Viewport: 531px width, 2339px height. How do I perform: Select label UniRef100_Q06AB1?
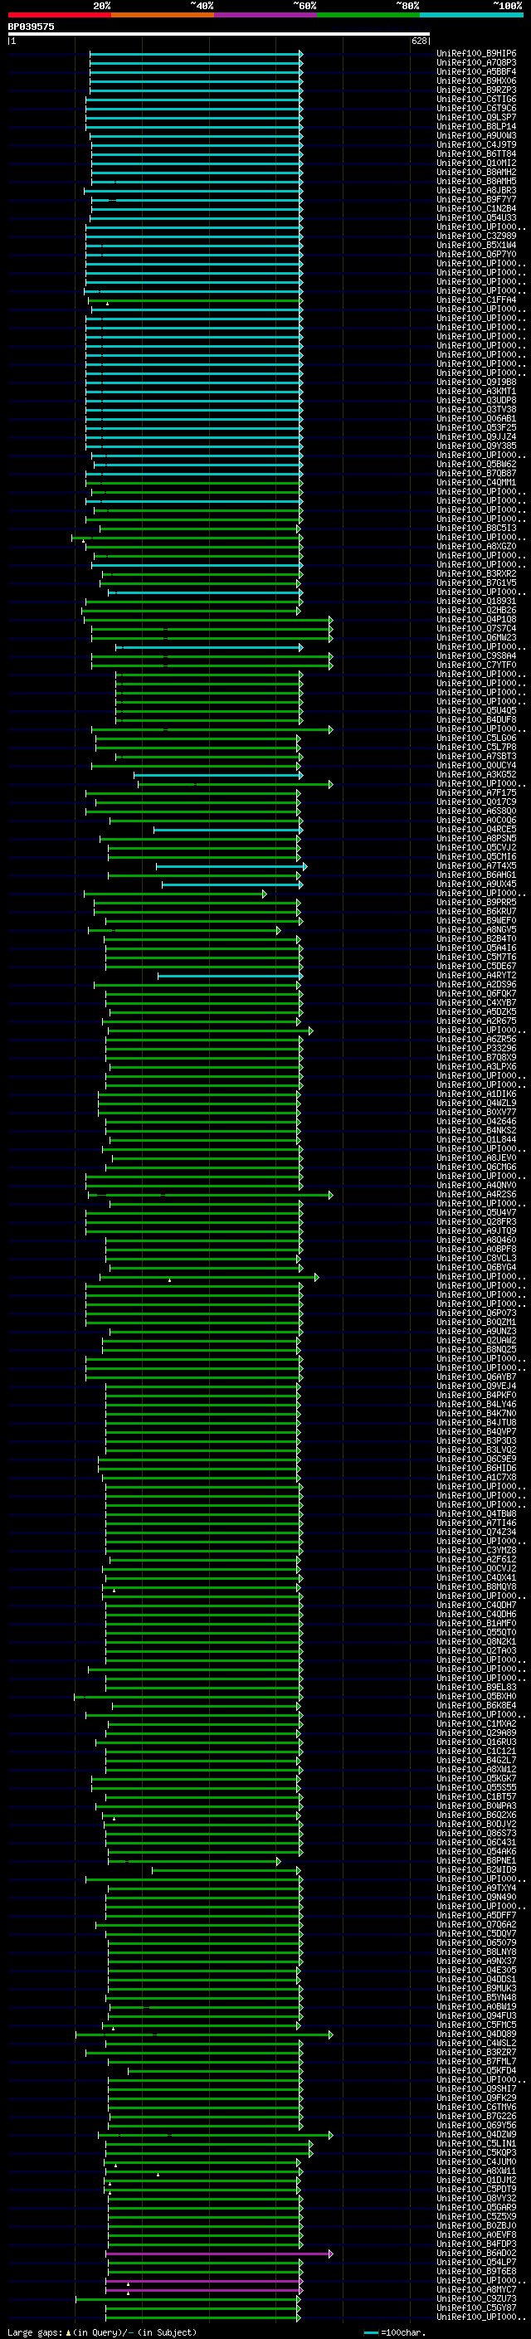(476, 418)
